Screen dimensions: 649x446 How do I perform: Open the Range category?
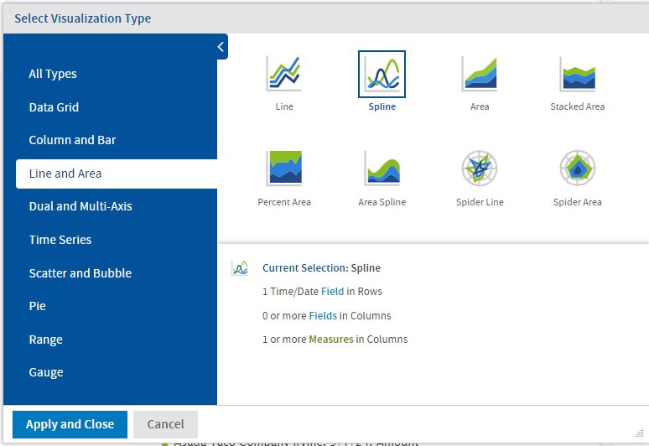(x=45, y=340)
